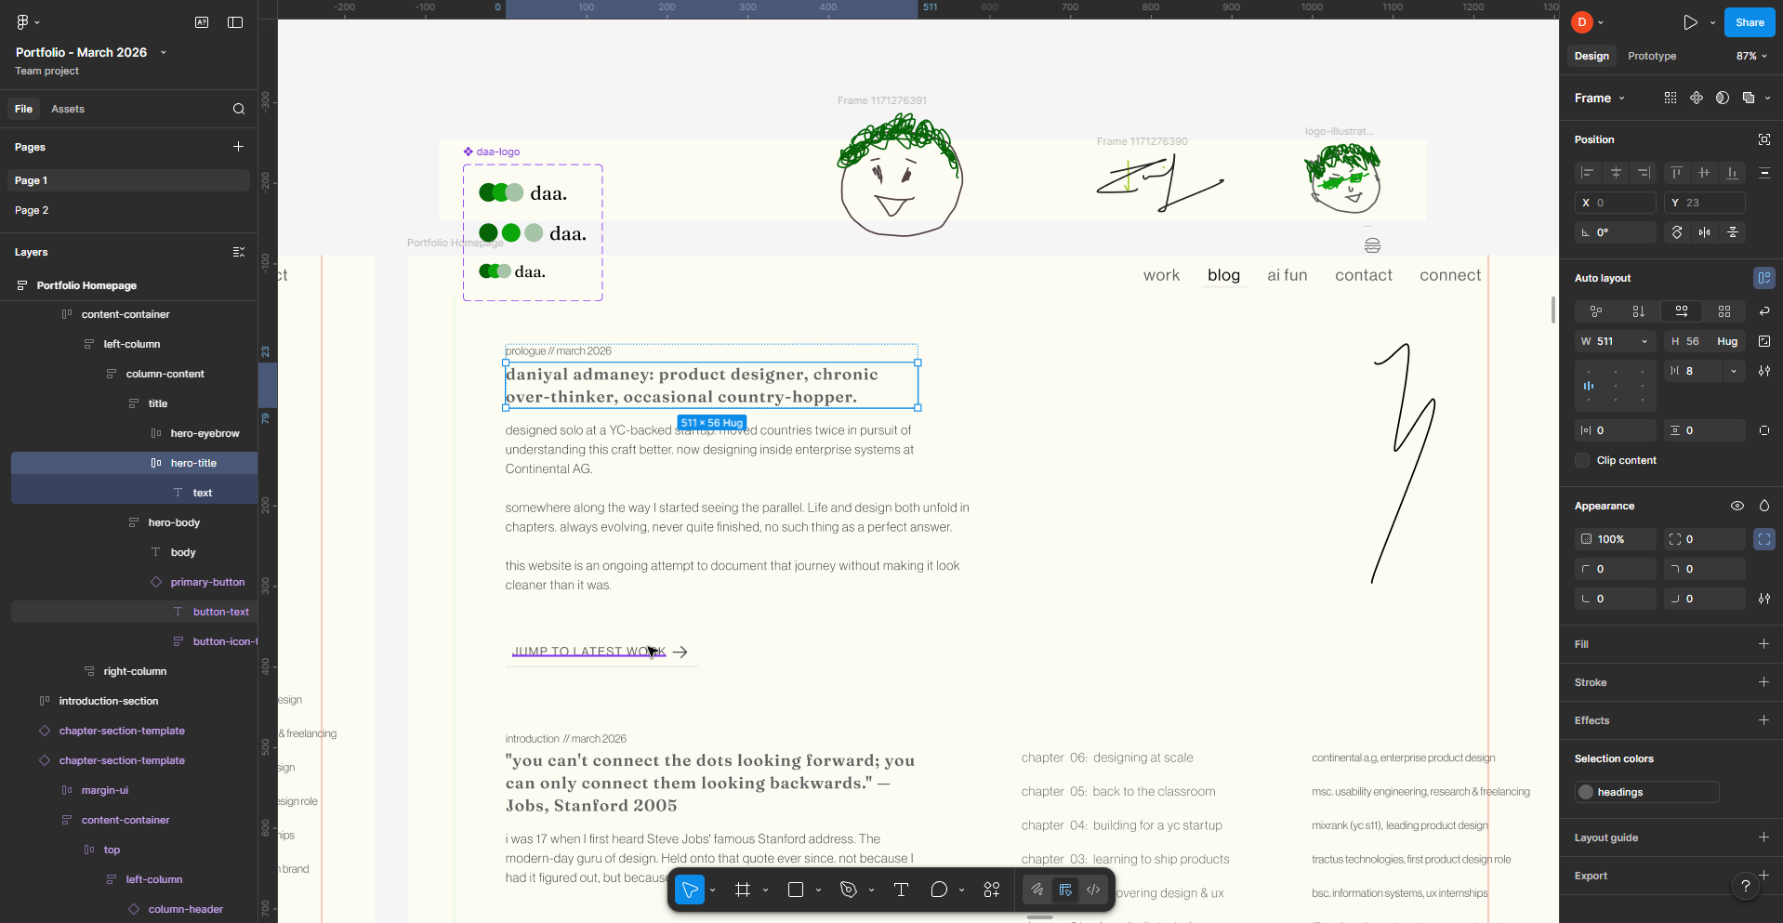
Task: Align horizontal centers in the Position panel
Action: [x=1615, y=173]
